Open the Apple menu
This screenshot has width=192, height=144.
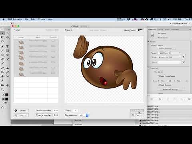point(3,19)
